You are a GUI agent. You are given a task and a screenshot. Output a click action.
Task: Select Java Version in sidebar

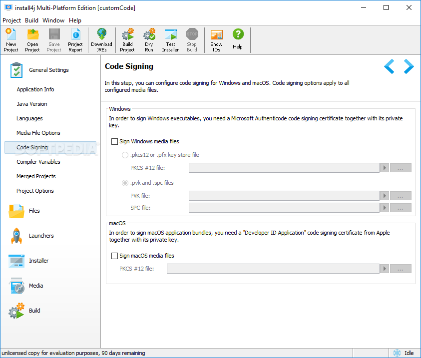[x=31, y=104]
